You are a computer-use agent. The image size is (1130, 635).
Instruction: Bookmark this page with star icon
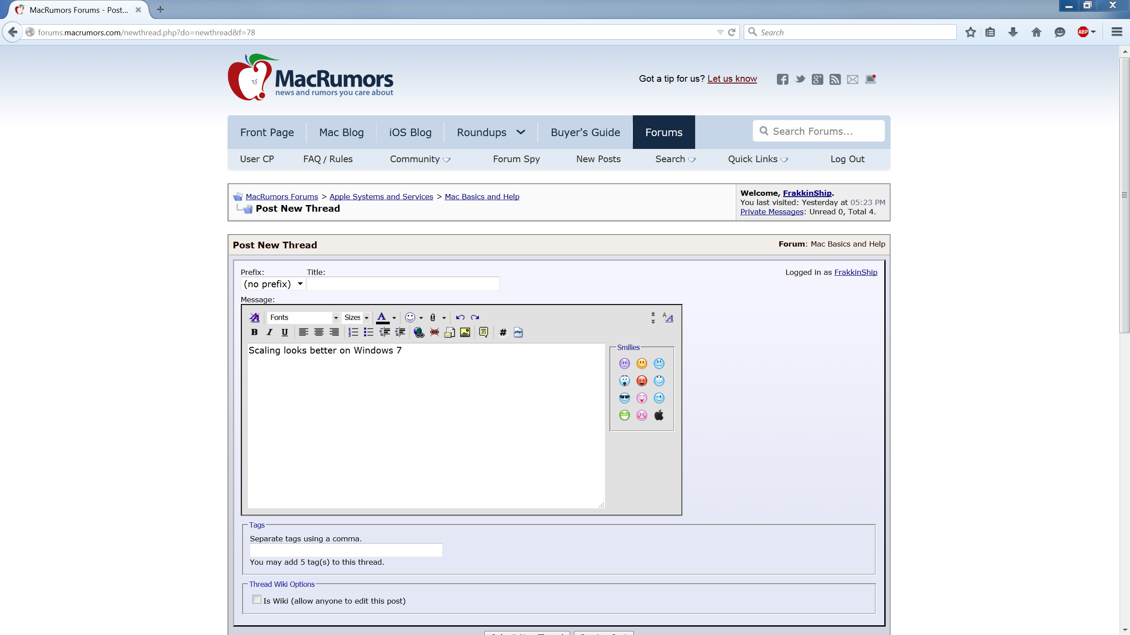pyautogui.click(x=970, y=32)
